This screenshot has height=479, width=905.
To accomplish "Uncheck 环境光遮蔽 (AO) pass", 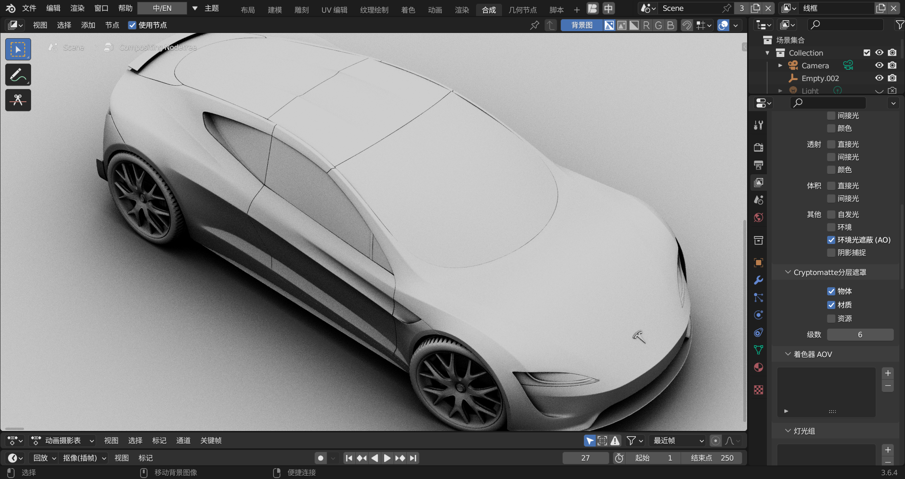I will pyautogui.click(x=831, y=240).
